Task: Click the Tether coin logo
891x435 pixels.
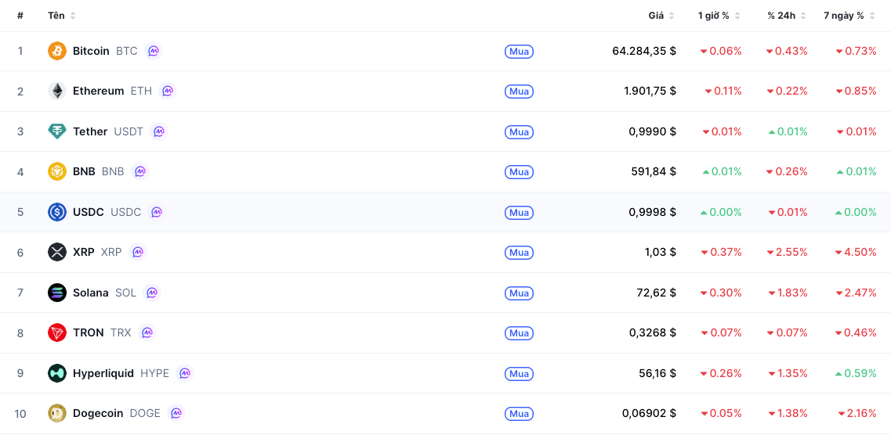Action: click(x=57, y=131)
